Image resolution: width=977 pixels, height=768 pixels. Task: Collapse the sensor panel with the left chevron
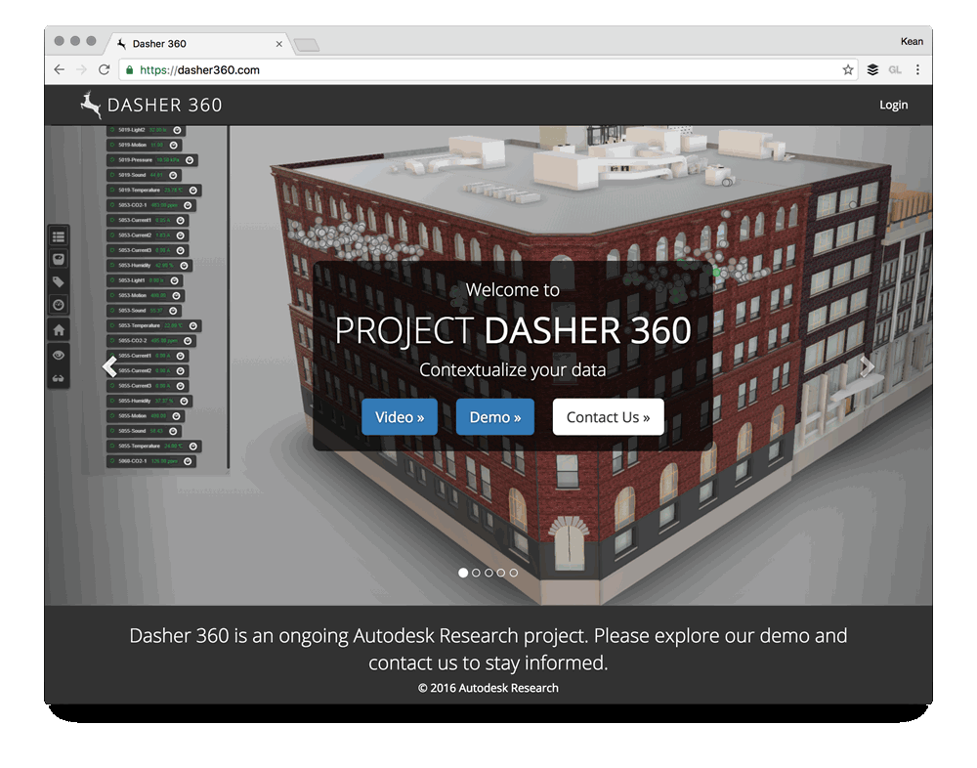[110, 366]
